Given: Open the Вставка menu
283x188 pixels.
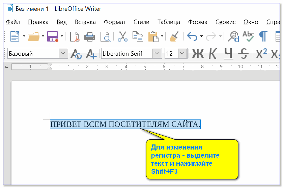Looking at the screenshot, I should tap(85, 22).
